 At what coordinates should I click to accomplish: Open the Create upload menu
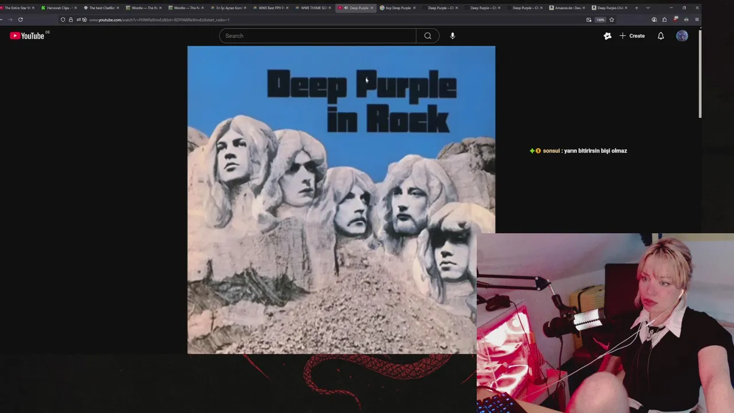[x=632, y=36]
